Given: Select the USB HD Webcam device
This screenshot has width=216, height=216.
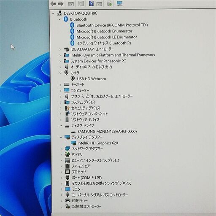Looking at the screenshot, I should coord(92,79).
